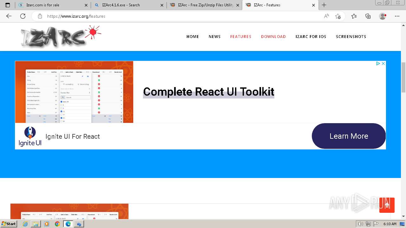Viewport: 406px width, 228px height.
Task: Open the HOME menu item
Action: pos(193,36)
